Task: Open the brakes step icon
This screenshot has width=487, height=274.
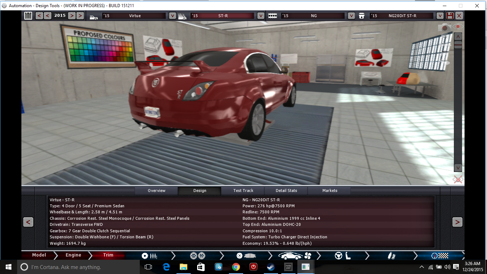Action: pos(246,256)
